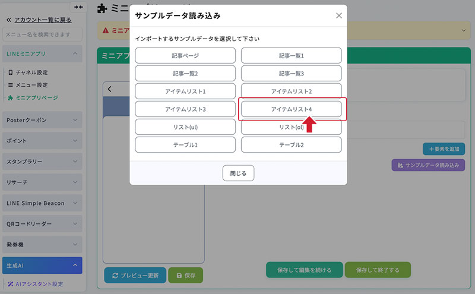Image resolution: width=475 pixels, height=294 pixels.
Task: Click the double-chevron back icon
Action: coord(9,20)
